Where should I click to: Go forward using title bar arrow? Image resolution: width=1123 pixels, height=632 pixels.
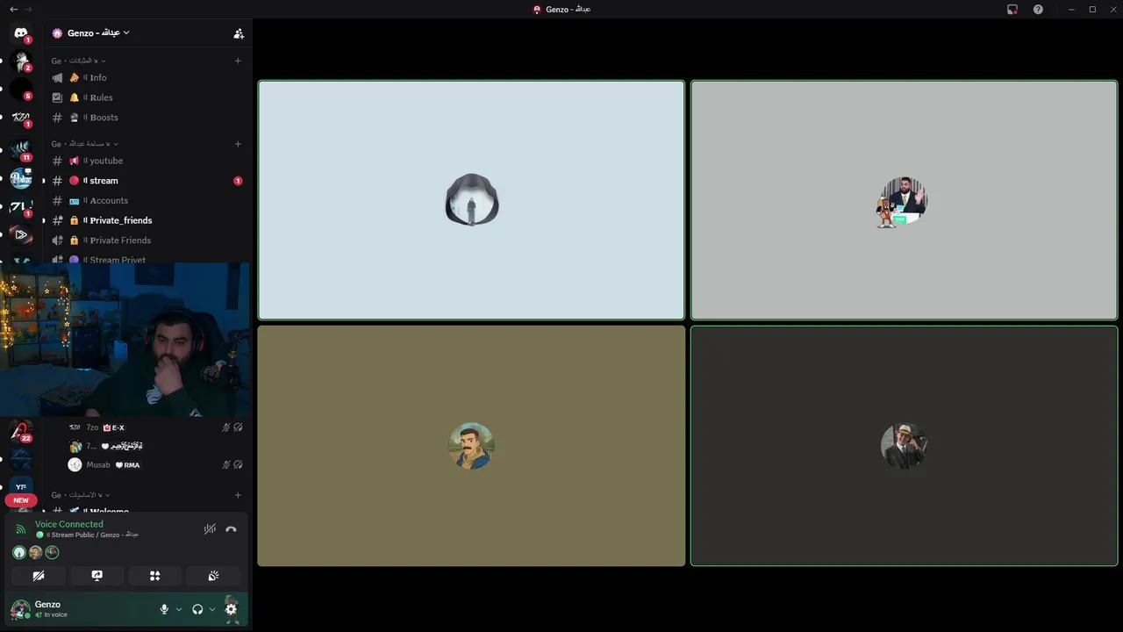28,9
